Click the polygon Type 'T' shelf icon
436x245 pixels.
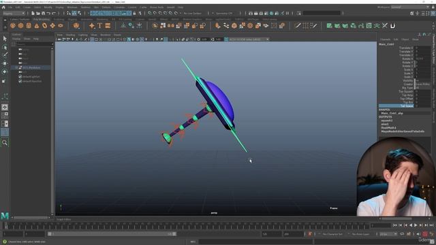pyautogui.click(x=100, y=26)
